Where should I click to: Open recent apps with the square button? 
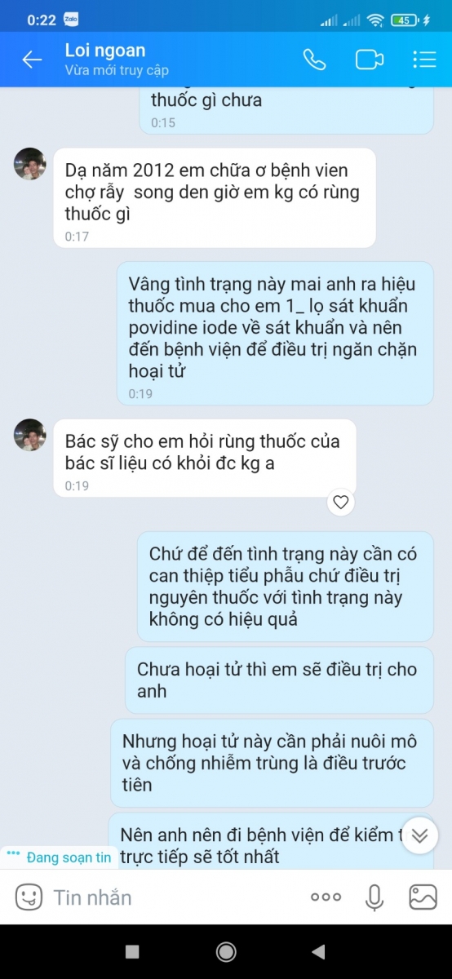pos(132,951)
